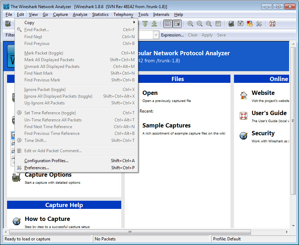The image size is (299, 245).
Task: Select Preferences in the Edit menu
Action: point(37,168)
